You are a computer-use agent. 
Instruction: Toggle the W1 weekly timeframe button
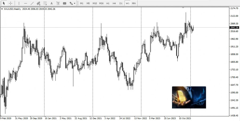tap(127, 3)
